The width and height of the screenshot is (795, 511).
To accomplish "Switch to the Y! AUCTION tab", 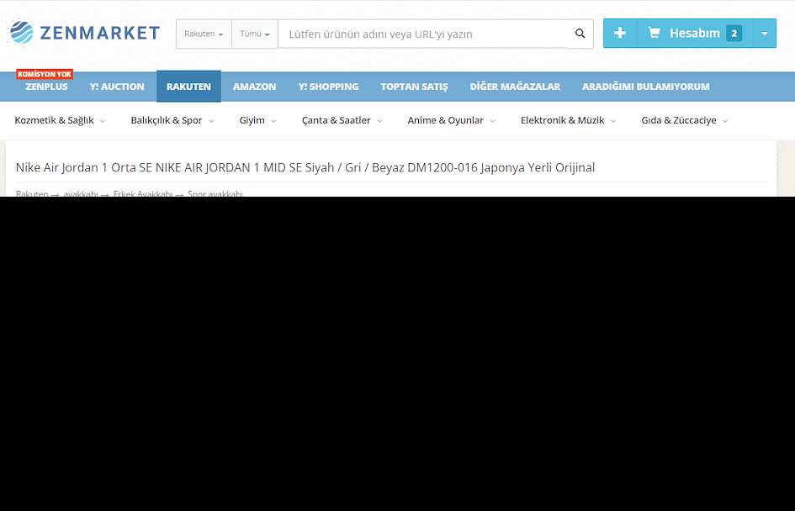I will point(117,87).
